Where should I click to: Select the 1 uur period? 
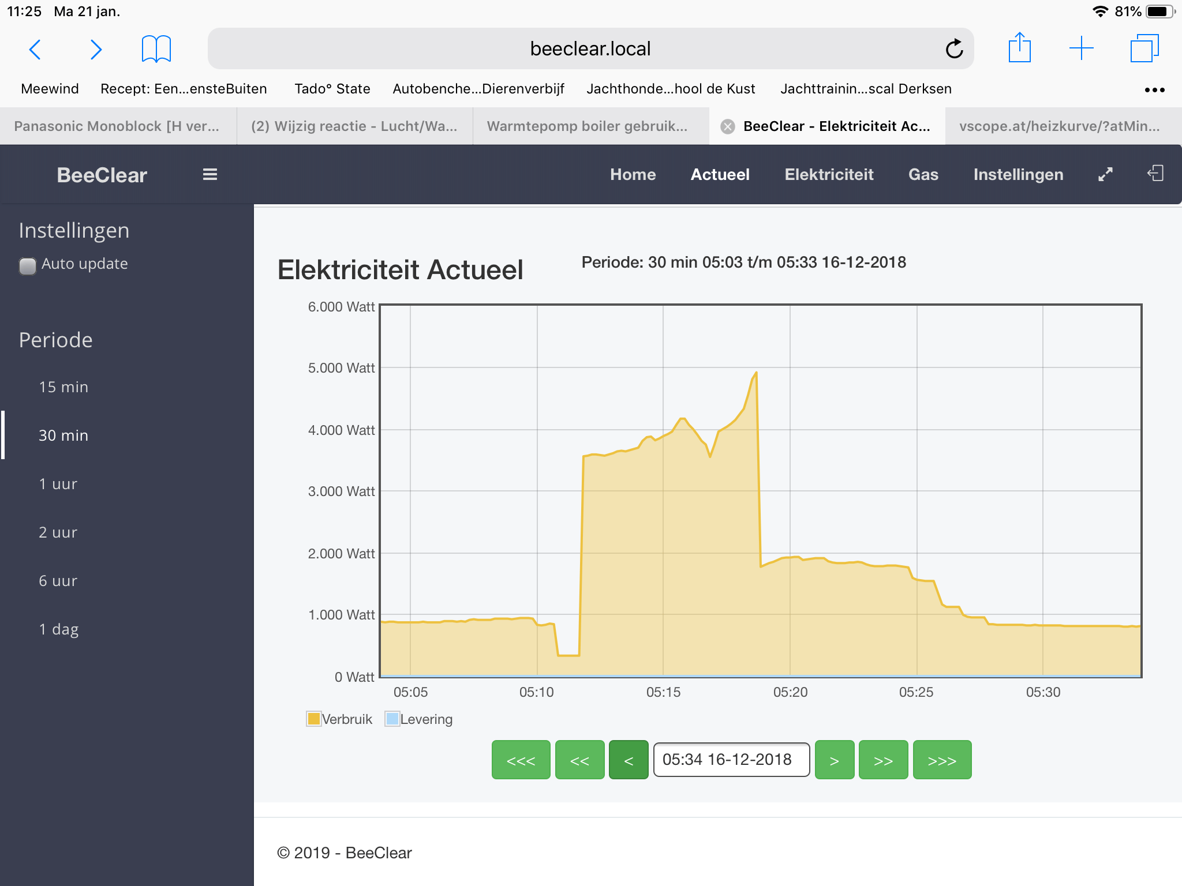(58, 484)
